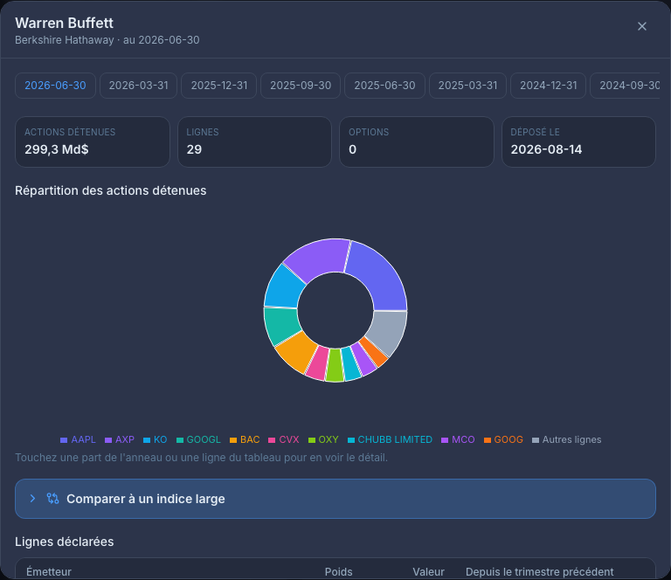Viewport: 671px width, 580px height.
Task: Click the Autres lignes legend swatch
Action: click(536, 440)
